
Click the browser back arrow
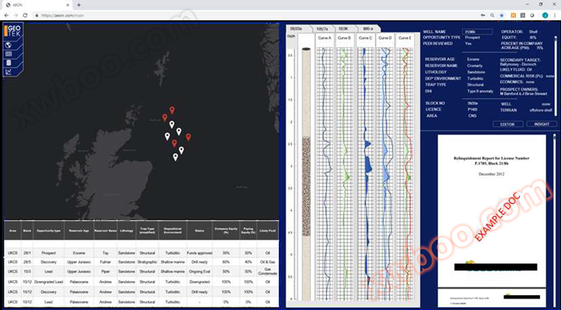[x=6, y=15]
